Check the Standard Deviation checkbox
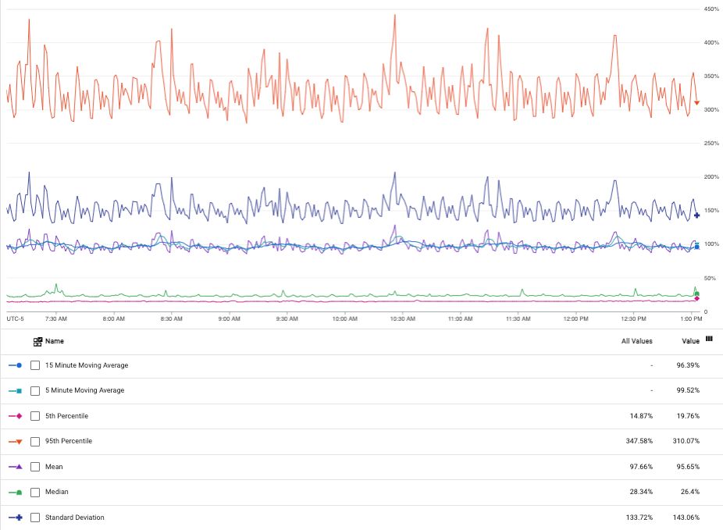The image size is (723, 530). (34, 517)
